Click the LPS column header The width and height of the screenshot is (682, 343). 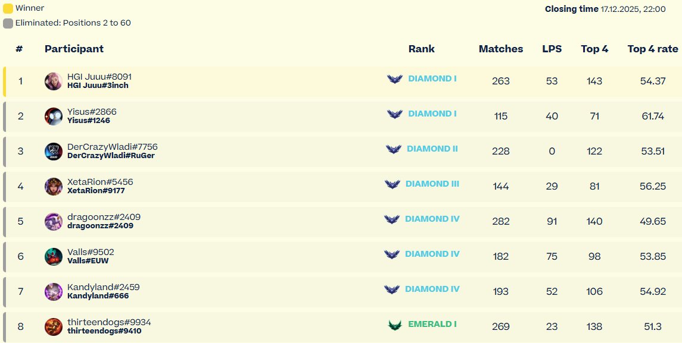click(552, 49)
